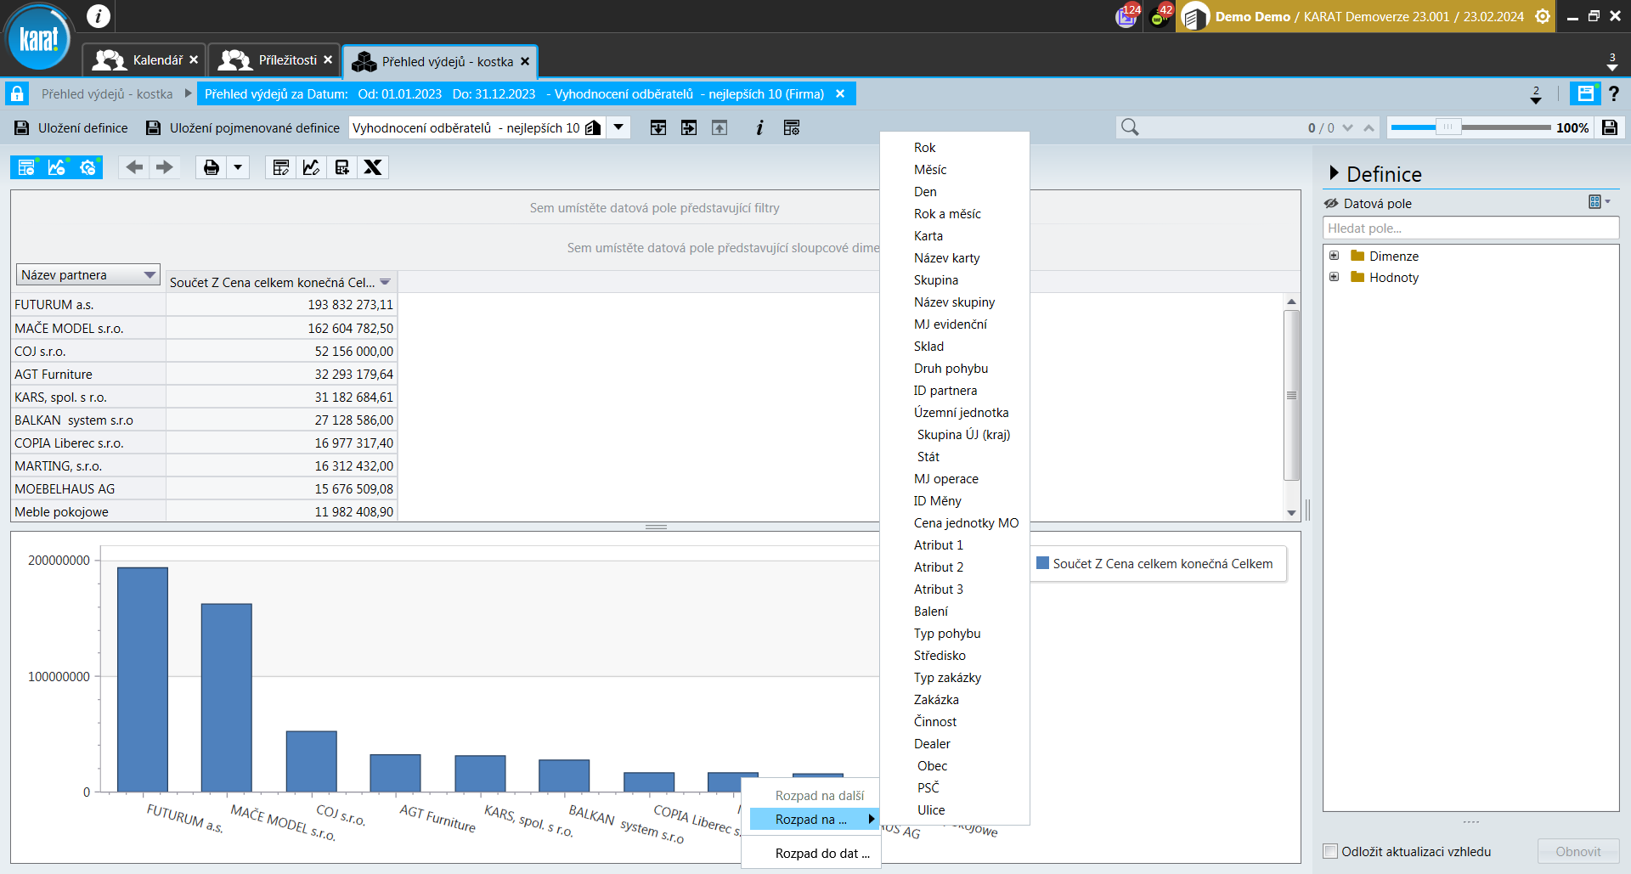The width and height of the screenshot is (1631, 874).
Task: Open the named definition dropdown arrow
Action: [x=619, y=127]
